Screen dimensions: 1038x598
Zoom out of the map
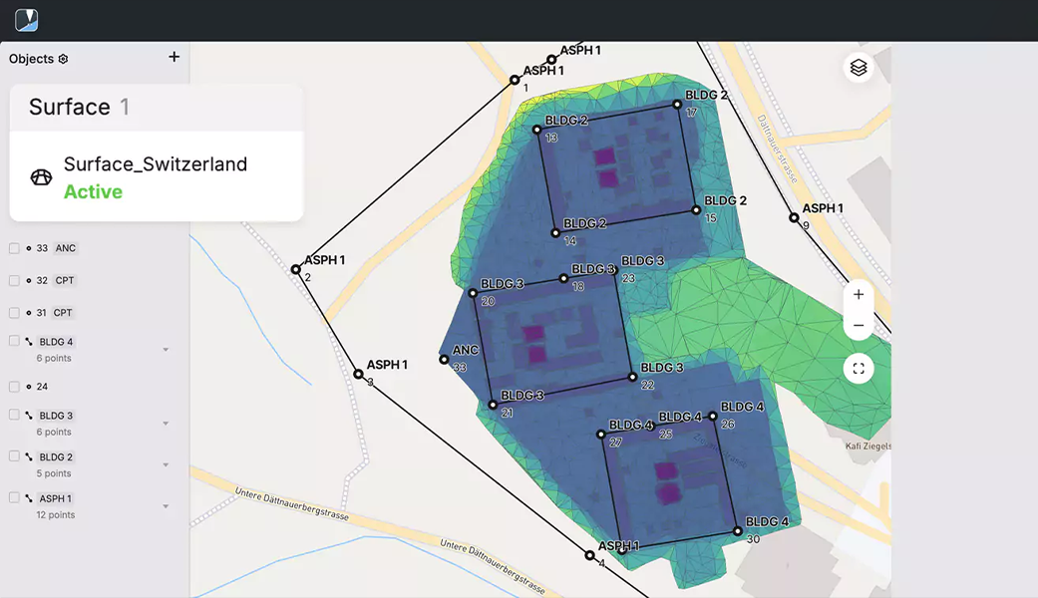click(x=859, y=326)
